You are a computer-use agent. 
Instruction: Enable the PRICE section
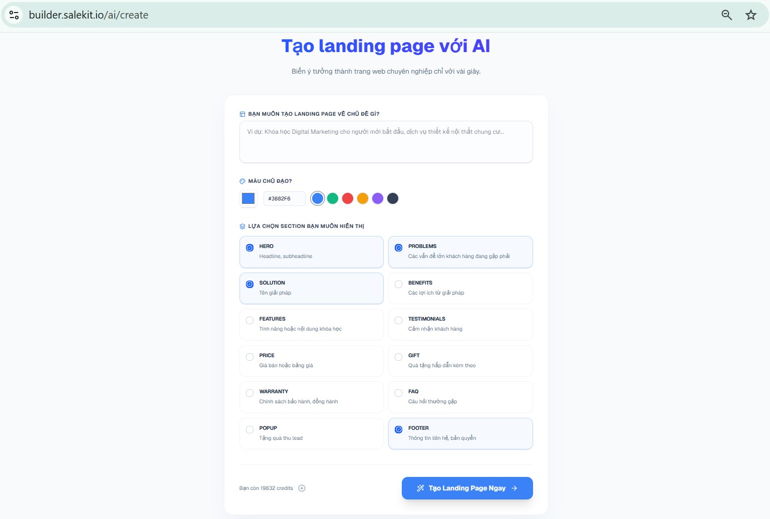click(250, 357)
